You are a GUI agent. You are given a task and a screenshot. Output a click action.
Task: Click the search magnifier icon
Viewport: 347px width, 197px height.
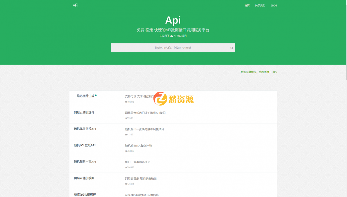(x=232, y=48)
